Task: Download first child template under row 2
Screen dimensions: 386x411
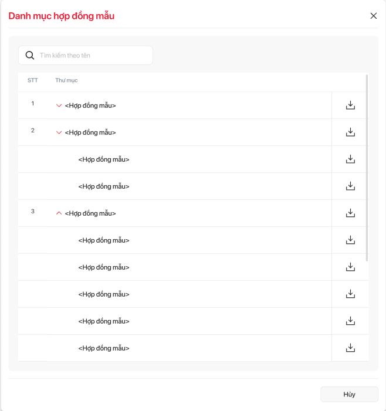Action: coord(350,159)
